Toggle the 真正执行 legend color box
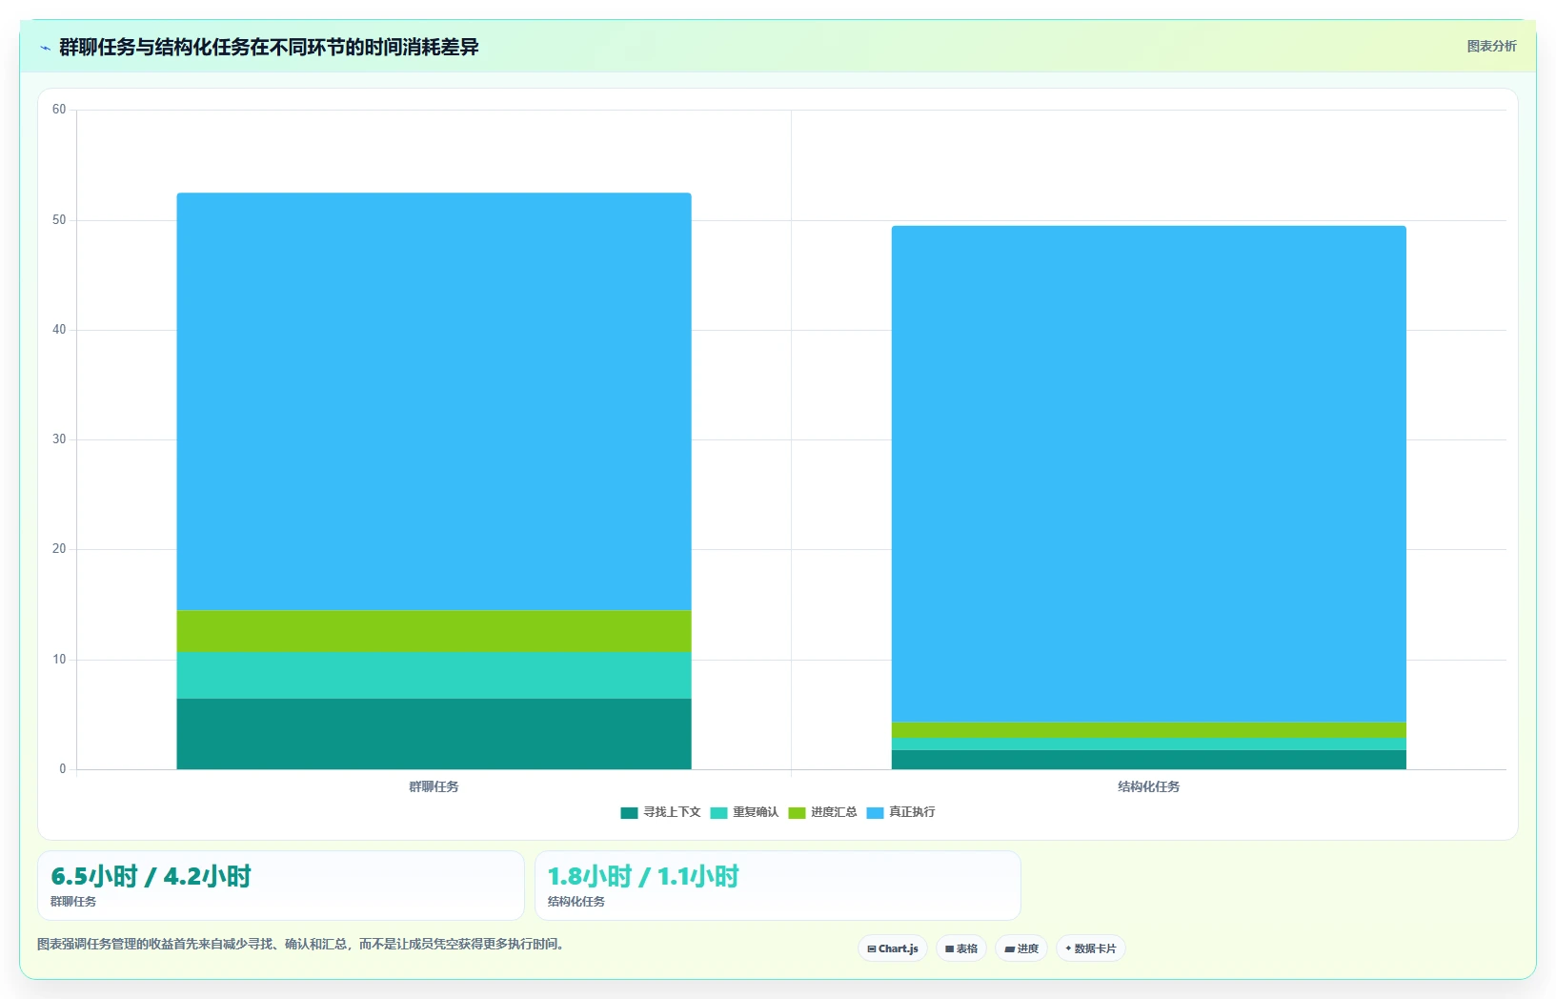Screen dimensions: 1556x999 pyautogui.click(x=875, y=813)
